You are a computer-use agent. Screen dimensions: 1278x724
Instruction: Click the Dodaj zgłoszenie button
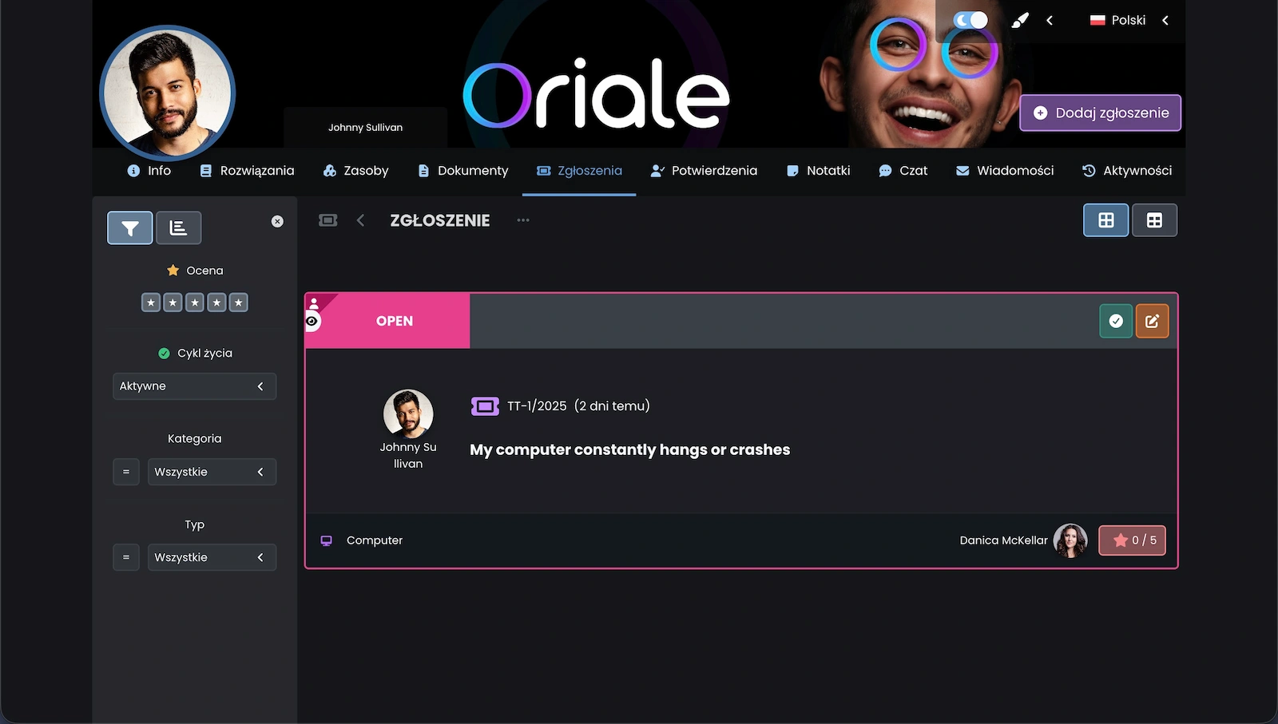[x=1100, y=113]
